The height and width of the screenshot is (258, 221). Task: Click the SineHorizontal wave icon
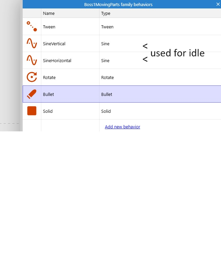(32, 60)
